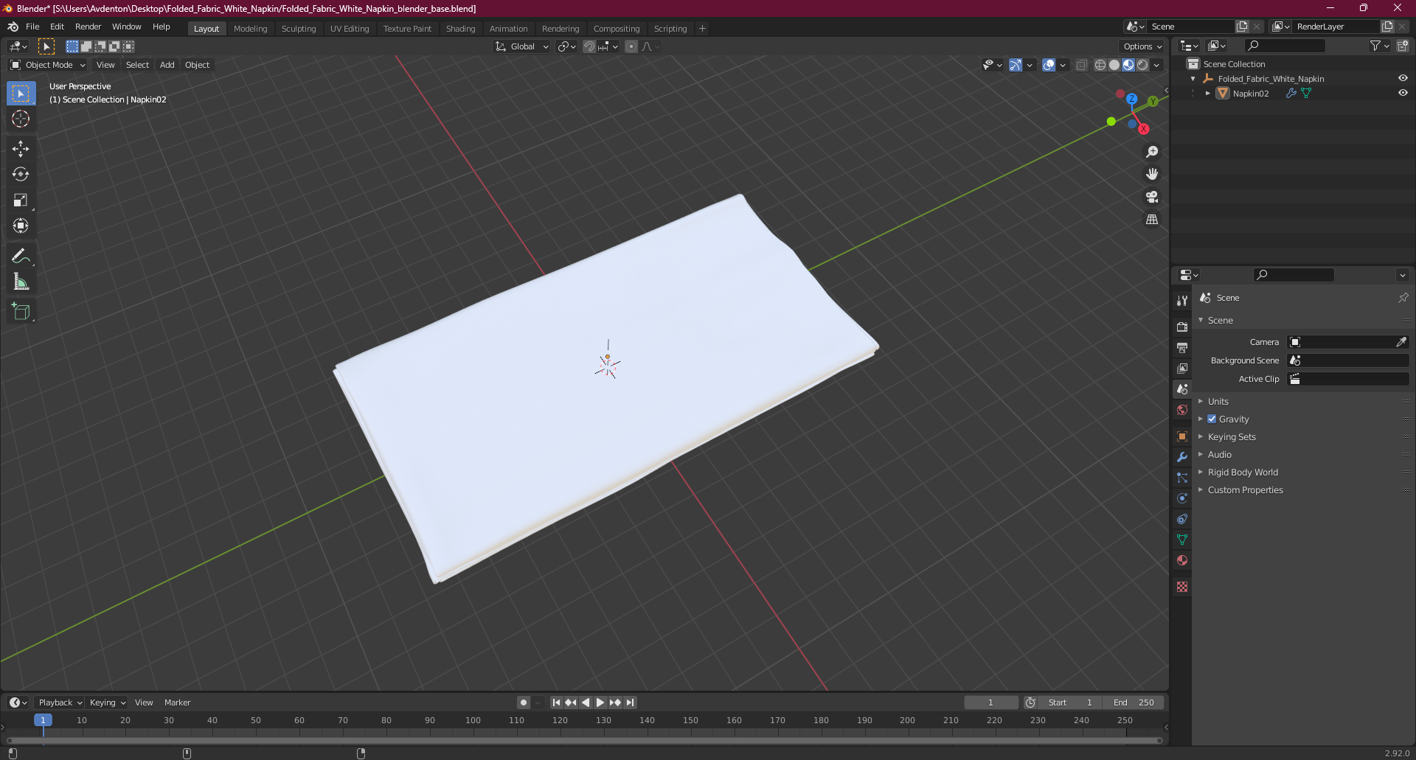
Task: Click the End frame 250 field
Action: tap(1134, 703)
